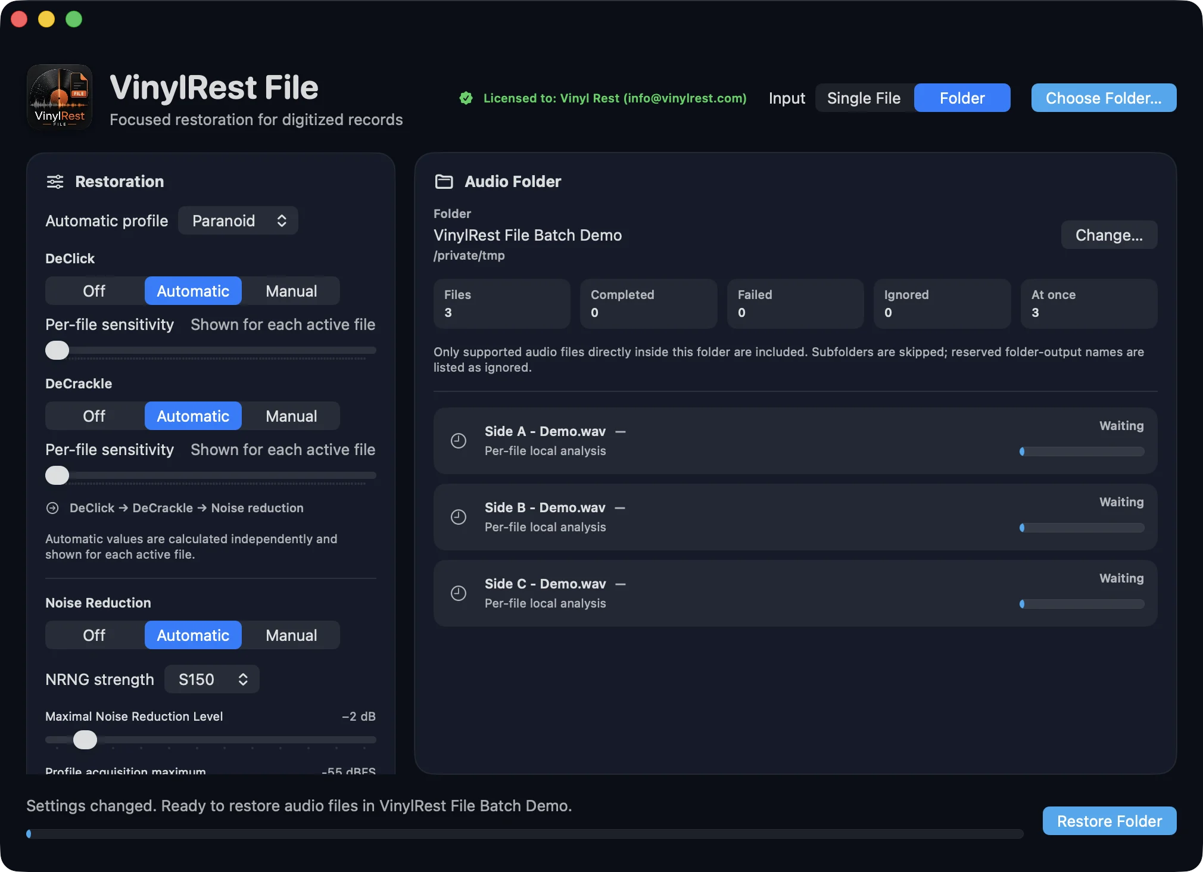Click the overall restore progress bar at bottom

pyautogui.click(x=525, y=834)
